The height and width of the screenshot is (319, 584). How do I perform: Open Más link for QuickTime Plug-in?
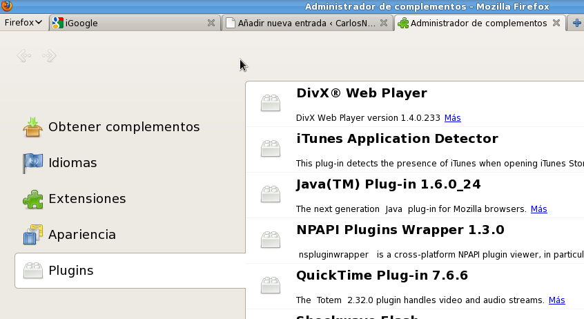point(556,300)
